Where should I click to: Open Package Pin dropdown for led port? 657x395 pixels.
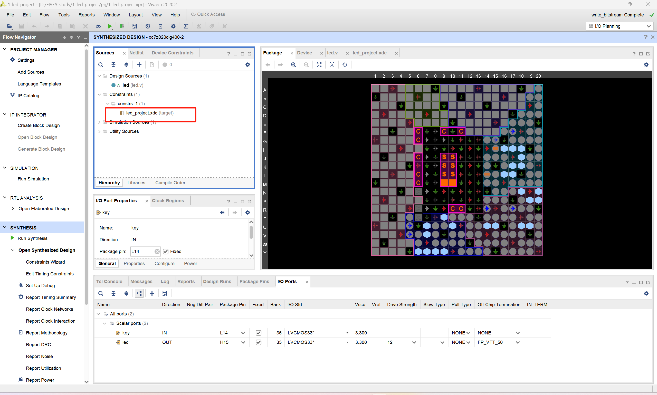click(x=243, y=342)
